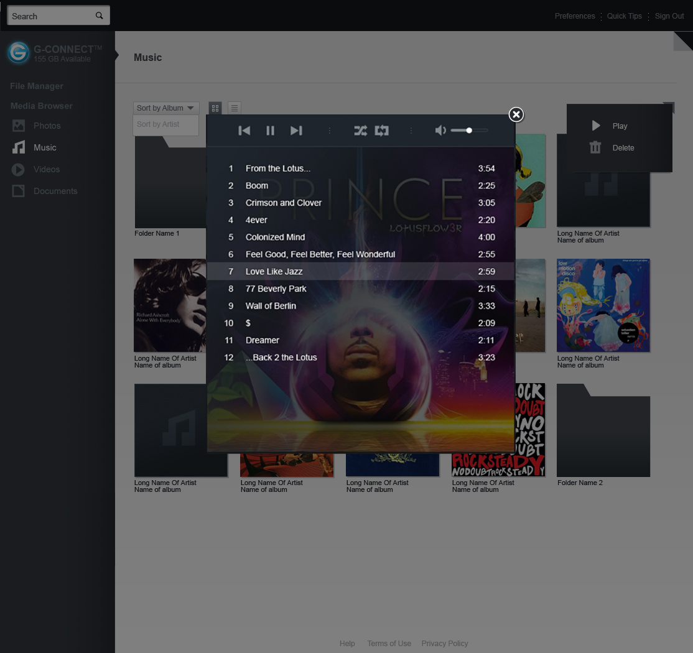
Task: Play track Feel Good, Feel Better, Feel Wonderful
Action: pos(360,254)
